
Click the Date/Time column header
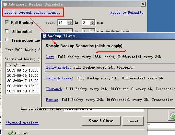tap(23, 65)
